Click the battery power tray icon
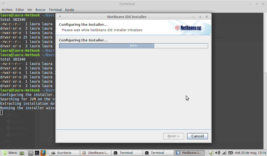 (x=230, y=153)
